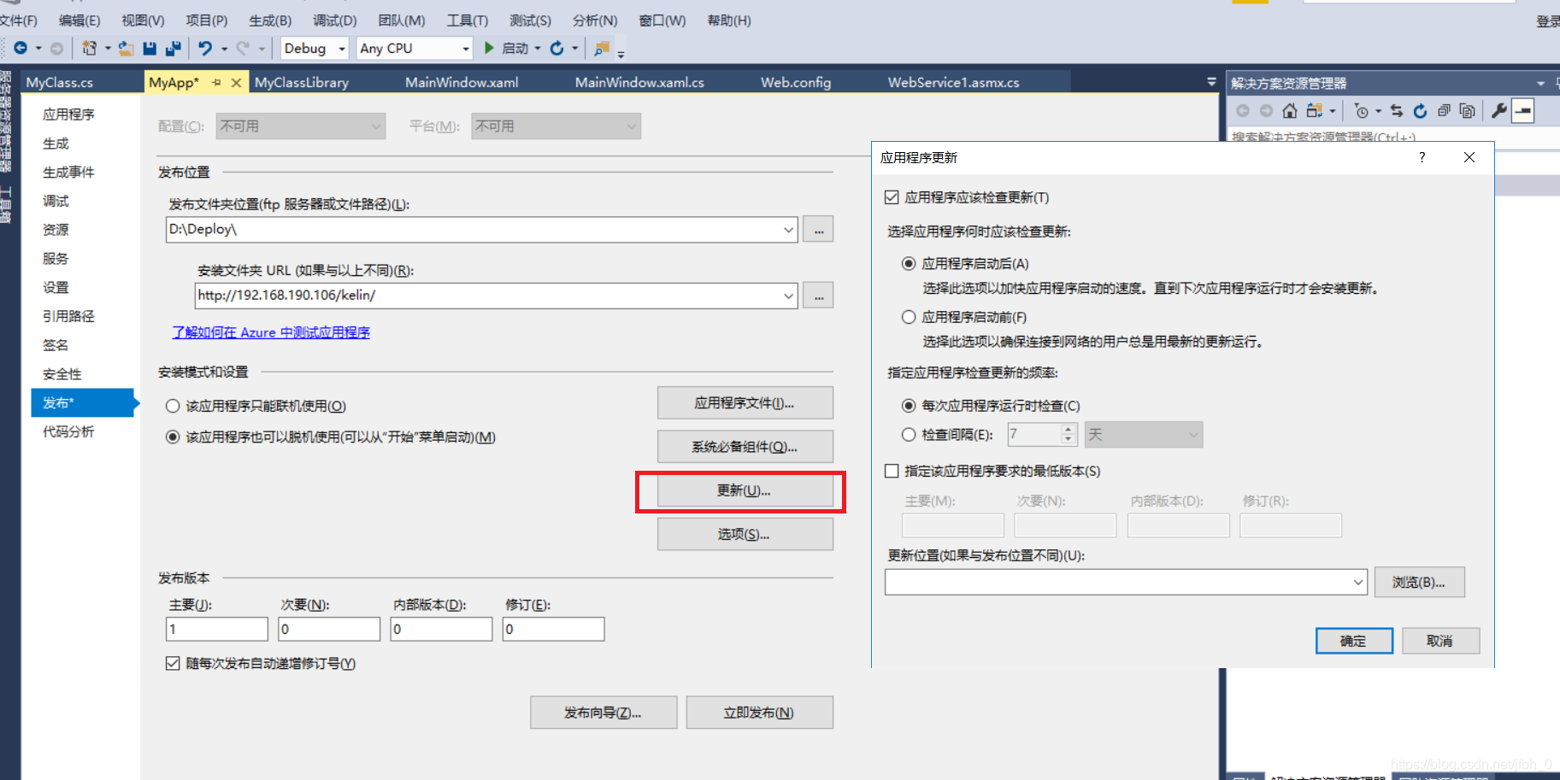
Task: Open the Any CPU platform dropdown
Action: click(x=415, y=49)
